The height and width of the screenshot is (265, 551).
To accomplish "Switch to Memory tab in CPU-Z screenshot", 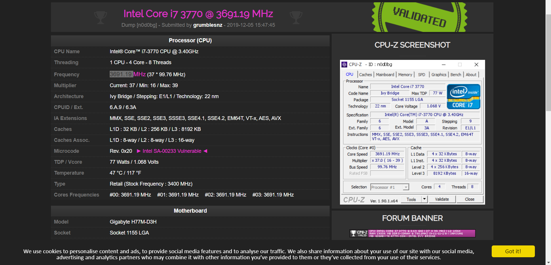I will [x=405, y=75].
